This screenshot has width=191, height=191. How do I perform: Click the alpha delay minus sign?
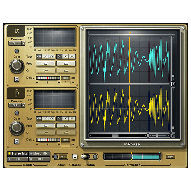[37, 82]
